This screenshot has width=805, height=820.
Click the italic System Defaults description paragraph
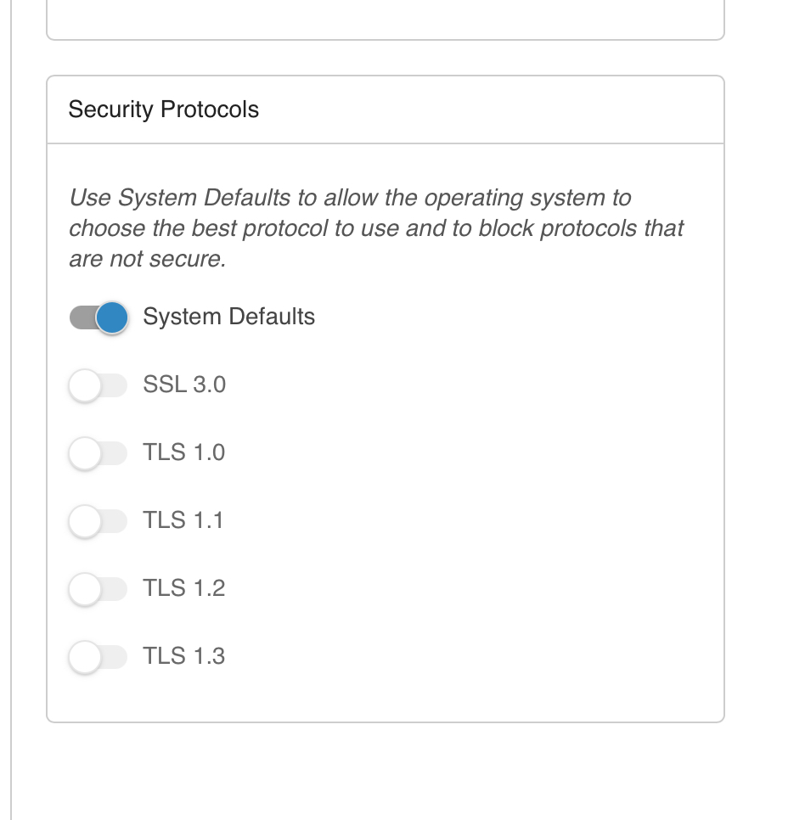[376, 228]
